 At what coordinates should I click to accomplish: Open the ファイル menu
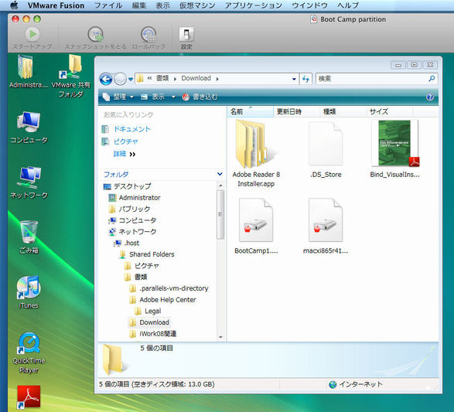108,5
